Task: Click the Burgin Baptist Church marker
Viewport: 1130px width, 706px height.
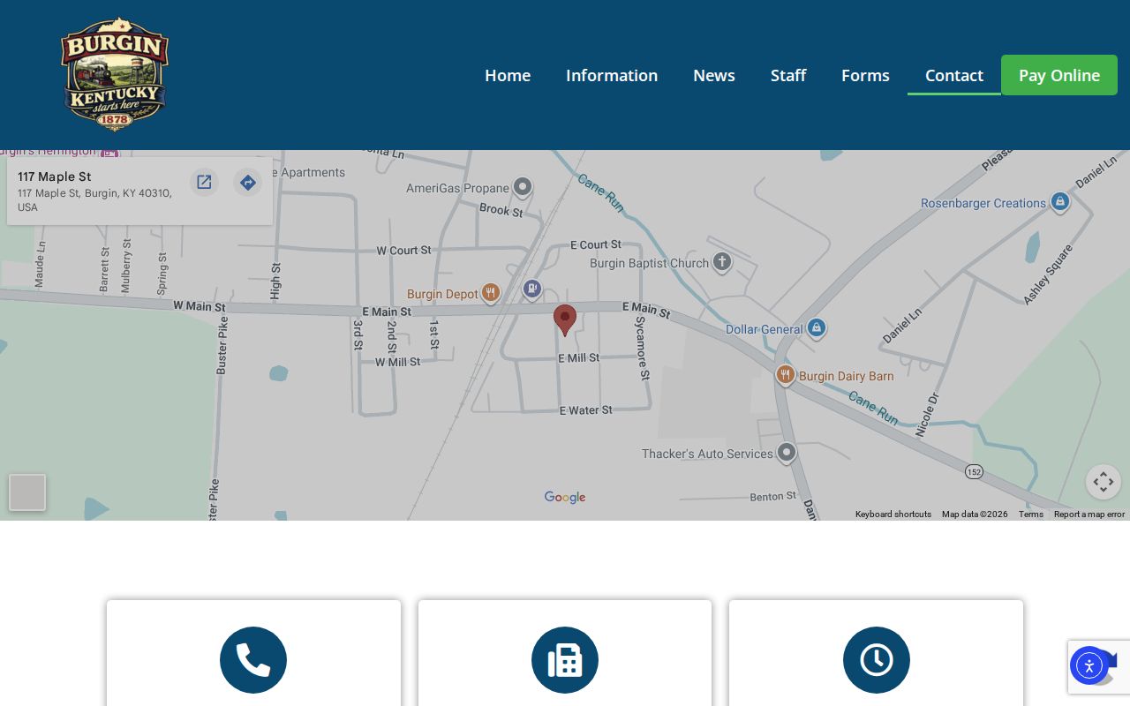Action: click(722, 262)
